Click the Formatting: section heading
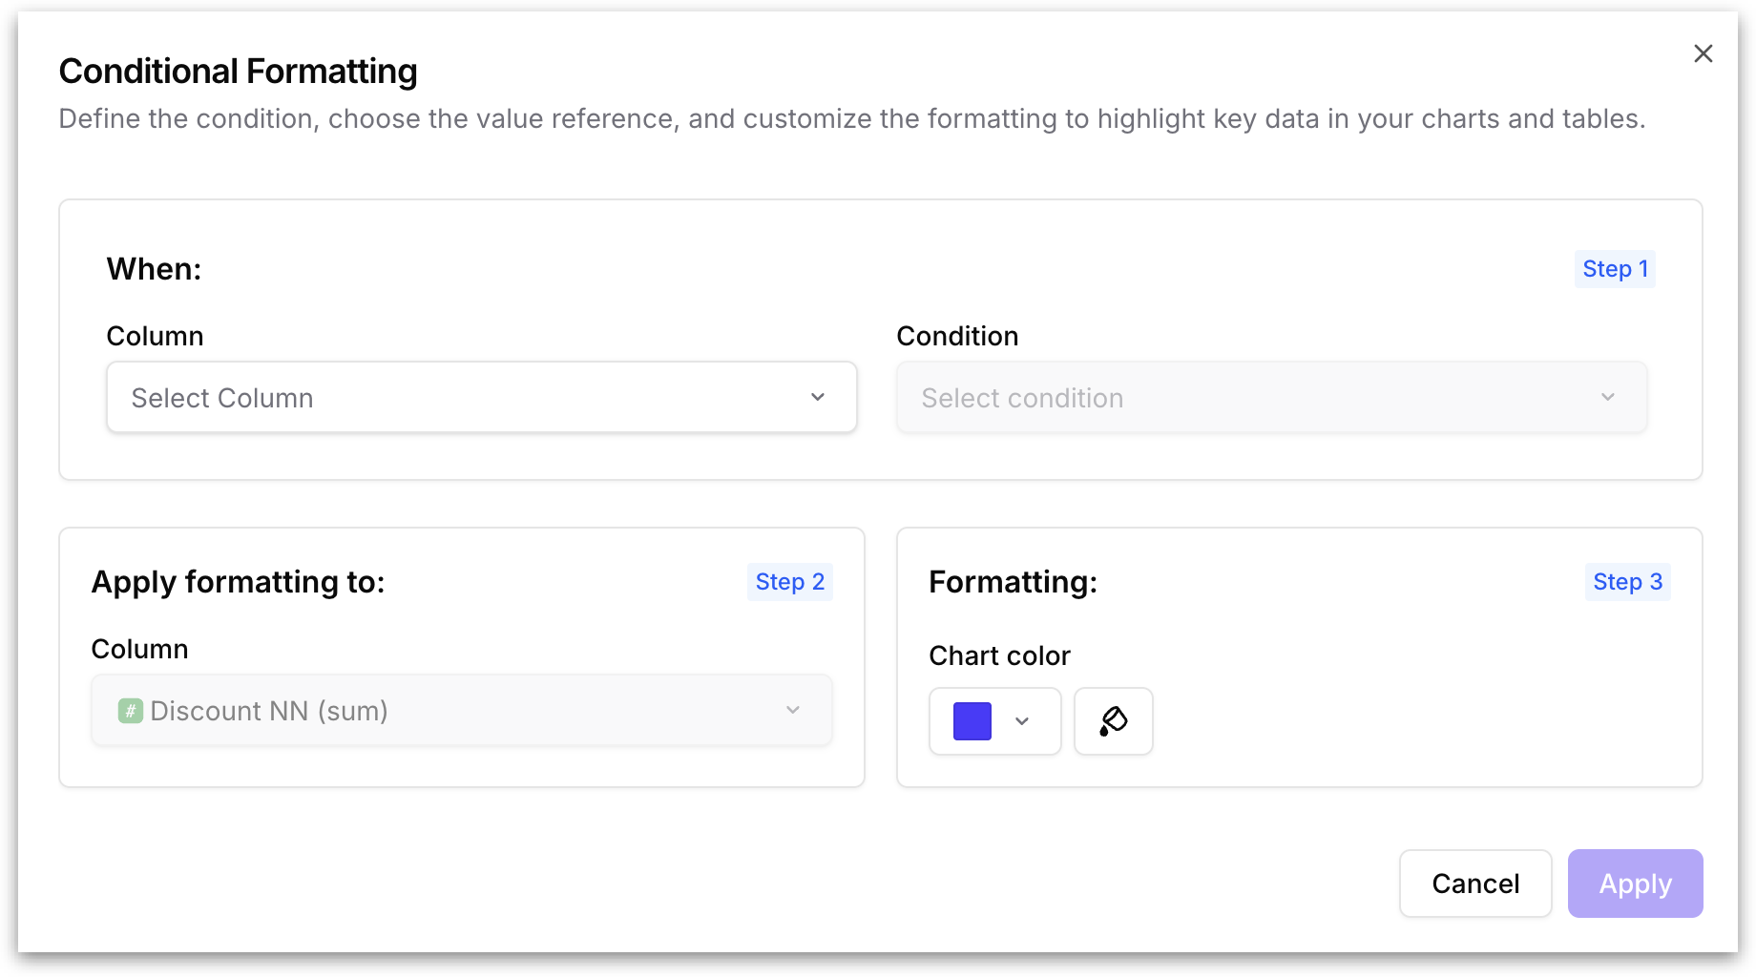 [x=1013, y=582]
